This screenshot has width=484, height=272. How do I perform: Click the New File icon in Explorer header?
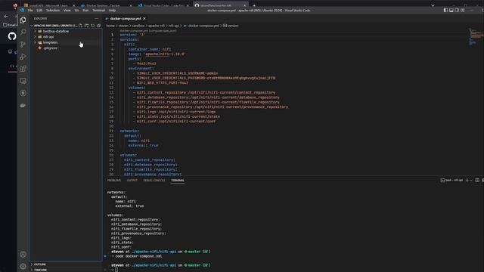coord(81,26)
